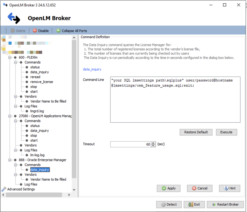Collapse the 600 - FLEXlm port node
Screen dimensions: 247x212
(x=10, y=57)
